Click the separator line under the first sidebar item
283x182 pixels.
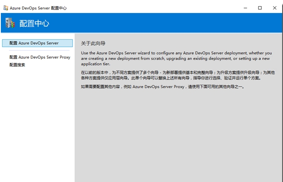pos(37,50)
